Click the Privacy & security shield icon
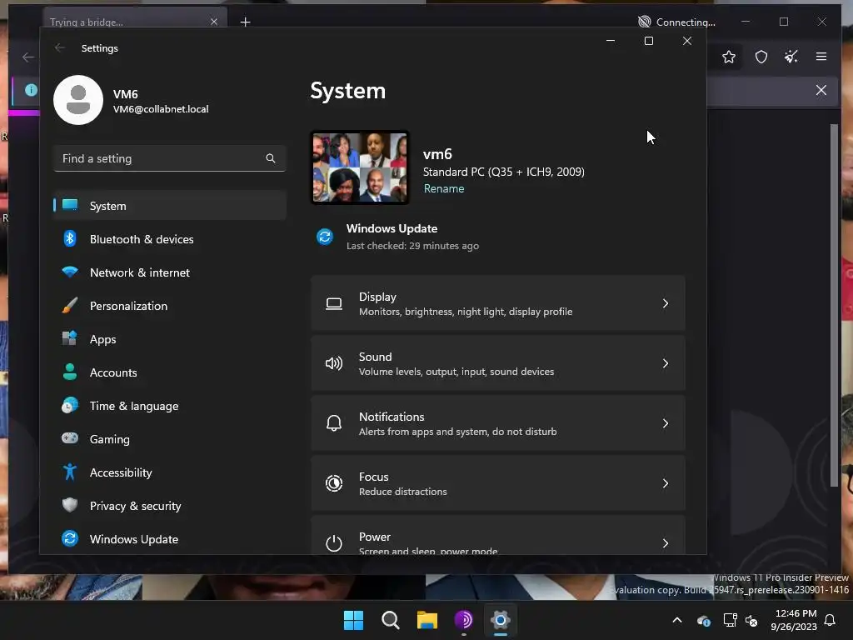 [70, 505]
